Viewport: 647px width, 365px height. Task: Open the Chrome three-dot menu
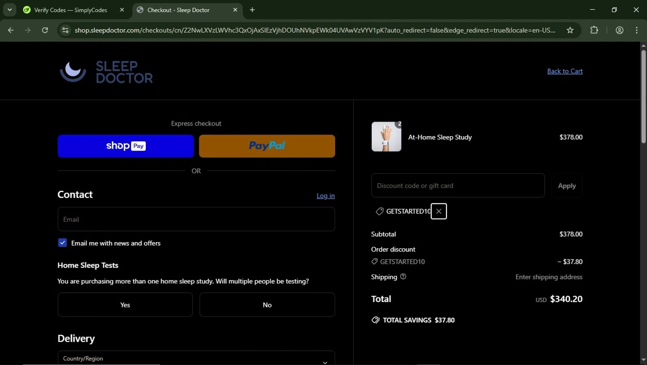[637, 30]
